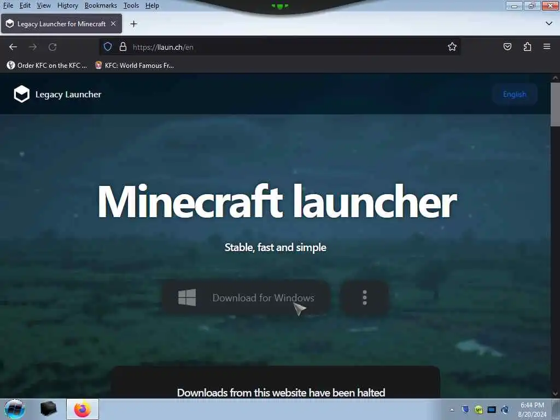
Task: Click the page vertical scrollbar thumb
Action: pyautogui.click(x=555, y=104)
